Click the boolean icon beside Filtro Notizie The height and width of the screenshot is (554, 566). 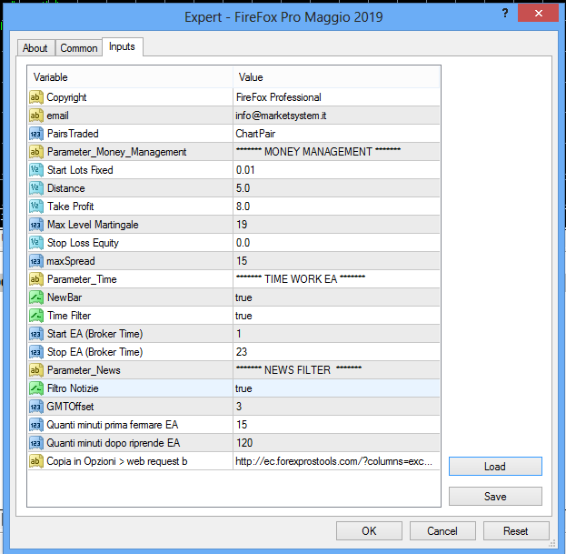click(36, 388)
